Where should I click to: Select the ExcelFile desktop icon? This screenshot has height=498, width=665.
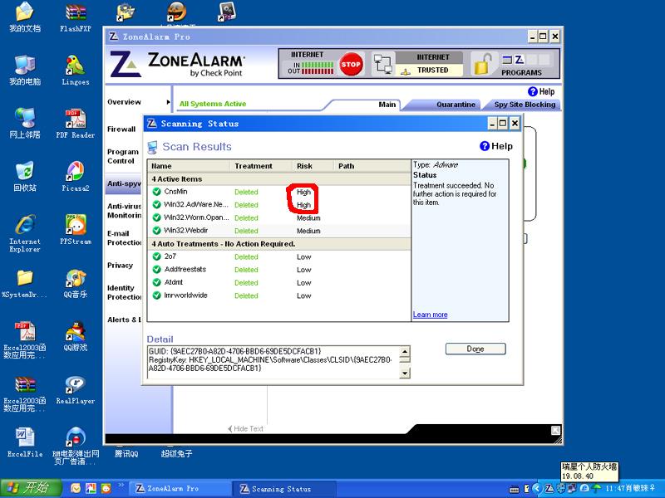coord(25,442)
